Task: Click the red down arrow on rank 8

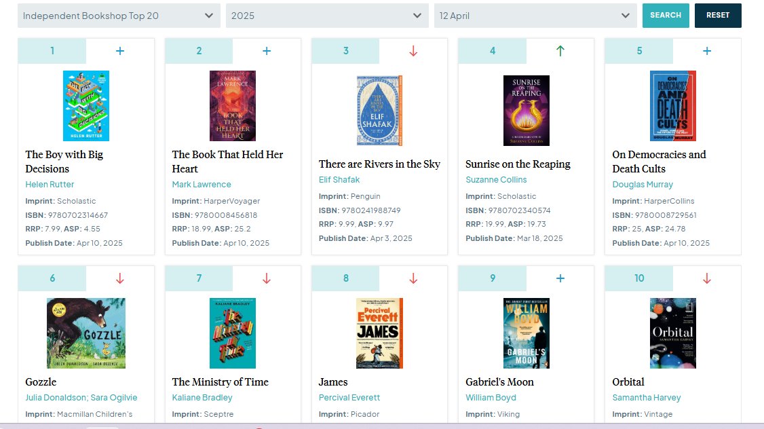Action: pyautogui.click(x=413, y=278)
